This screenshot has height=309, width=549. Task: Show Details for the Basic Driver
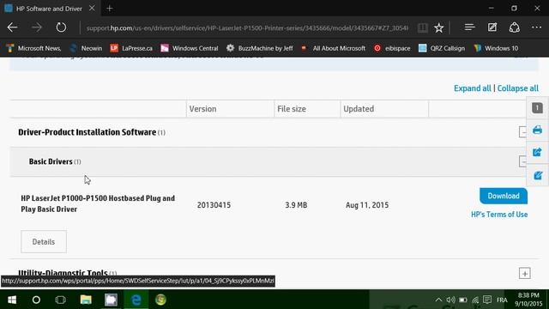[44, 242]
